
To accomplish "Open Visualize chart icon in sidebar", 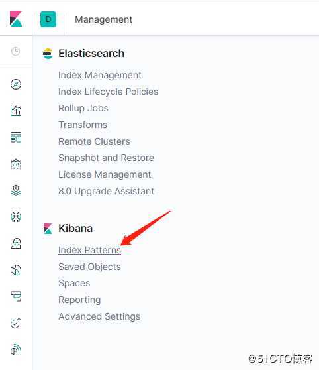I will [16, 111].
